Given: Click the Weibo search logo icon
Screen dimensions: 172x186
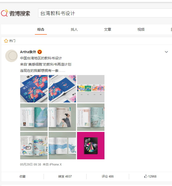Looking at the screenshot, I should [4, 13].
